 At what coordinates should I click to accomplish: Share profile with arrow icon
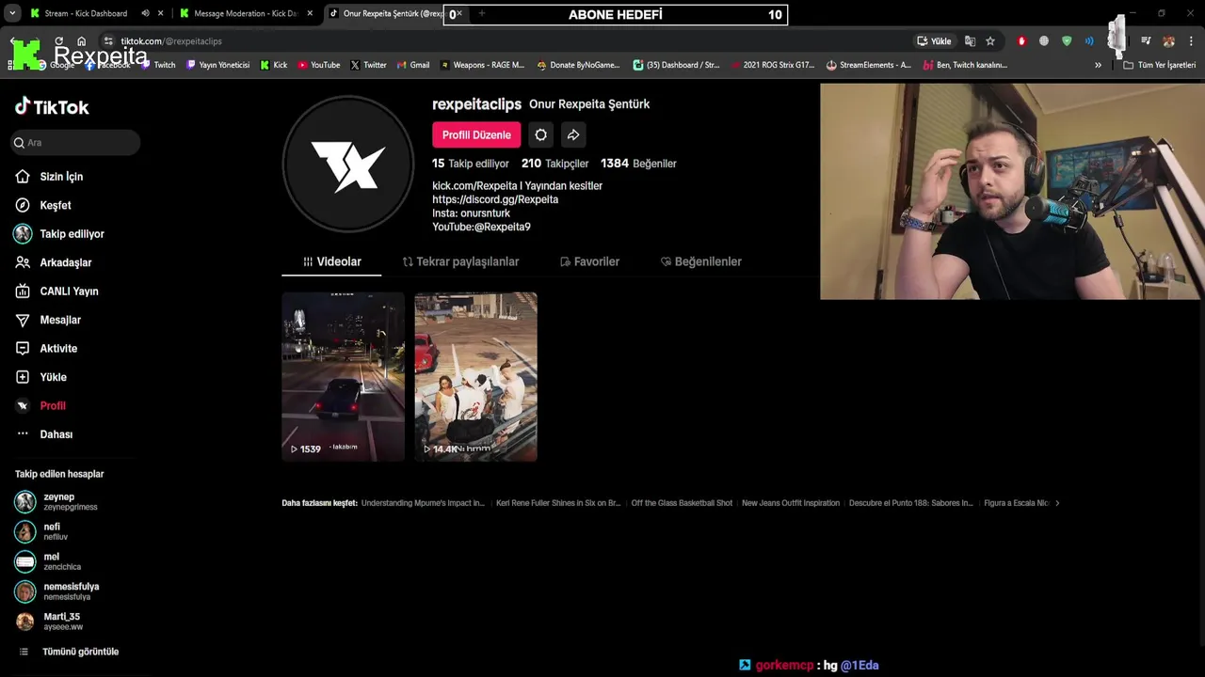click(573, 135)
